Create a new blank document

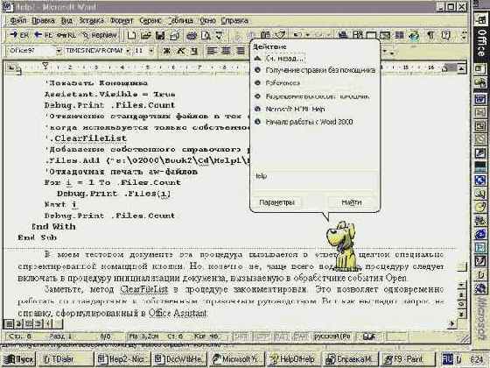tap(131, 35)
